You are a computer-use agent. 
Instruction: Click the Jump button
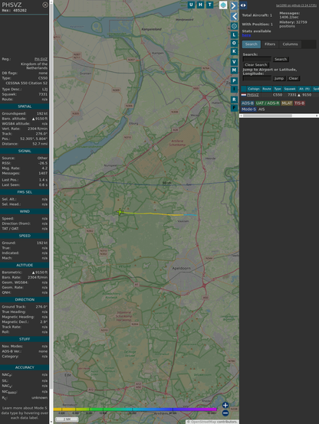tap(278, 78)
